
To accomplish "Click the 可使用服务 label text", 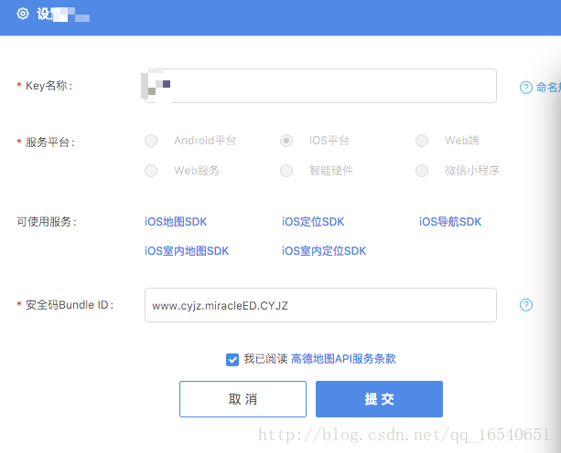I will tap(47, 222).
